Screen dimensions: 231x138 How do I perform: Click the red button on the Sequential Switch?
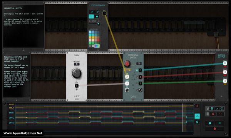click(127, 64)
